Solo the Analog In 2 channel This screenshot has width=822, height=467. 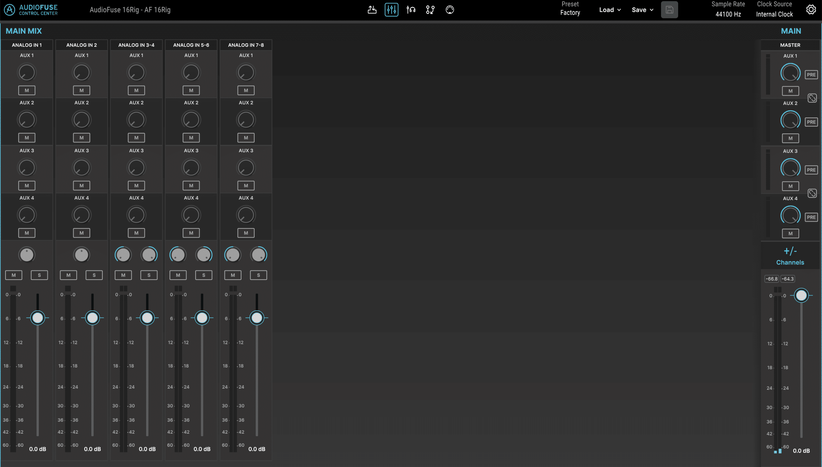point(94,275)
